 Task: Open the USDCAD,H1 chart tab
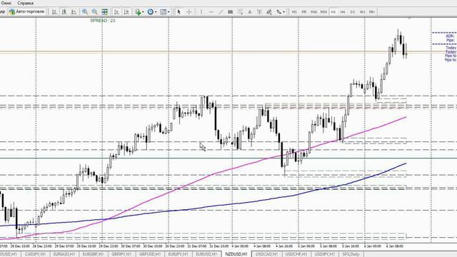266,254
